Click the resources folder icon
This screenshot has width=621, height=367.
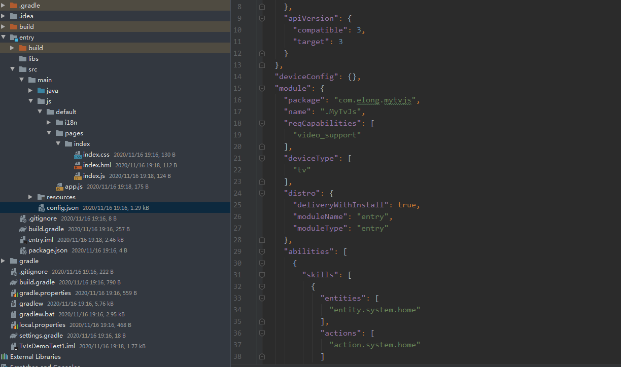(41, 197)
